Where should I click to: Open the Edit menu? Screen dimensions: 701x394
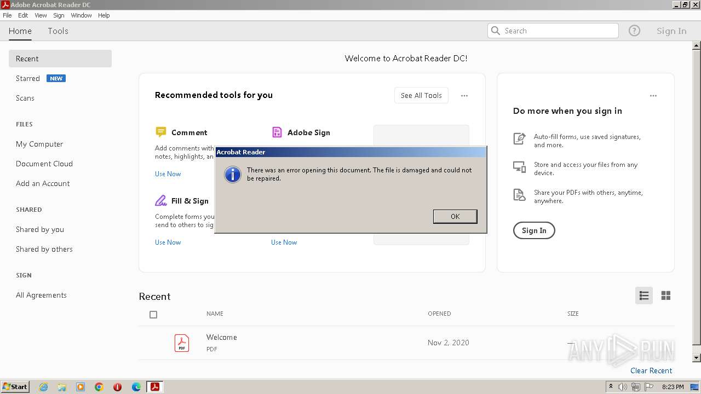[23, 15]
